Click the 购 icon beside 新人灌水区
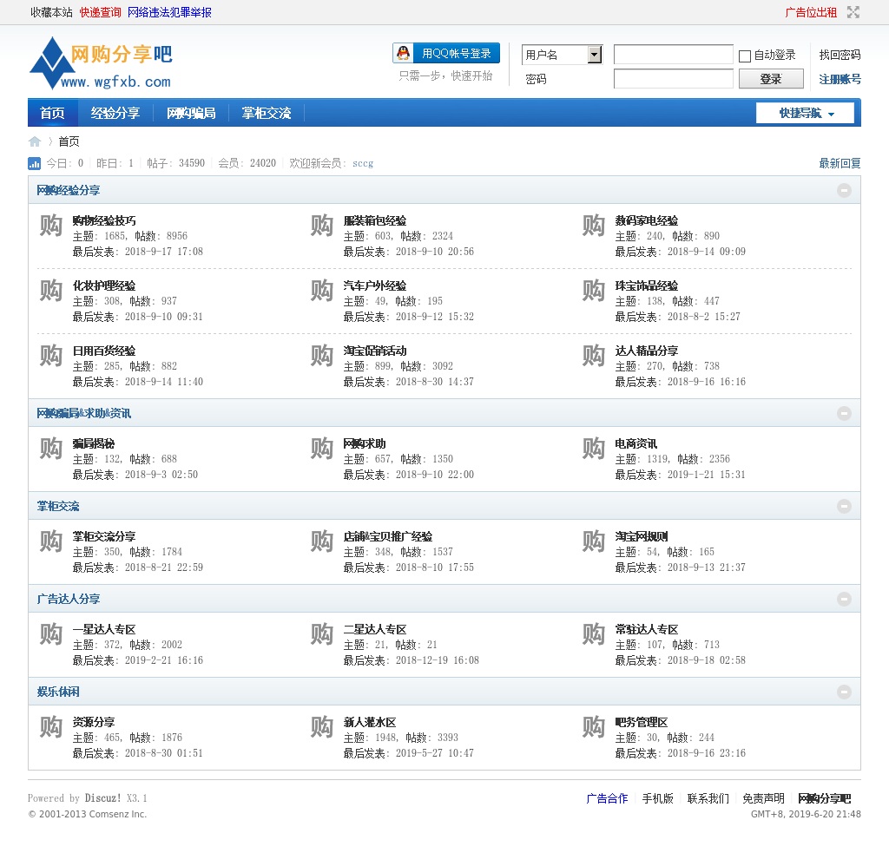The width and height of the screenshot is (889, 866). point(322,728)
